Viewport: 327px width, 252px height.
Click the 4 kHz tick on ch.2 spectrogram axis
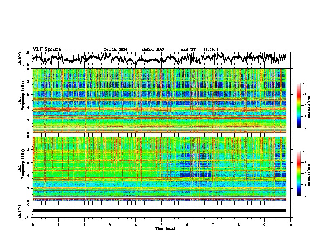pyautogui.click(x=28, y=175)
